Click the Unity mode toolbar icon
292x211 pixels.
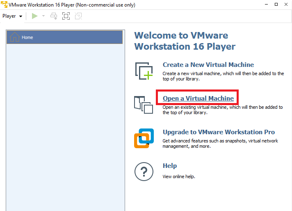(78, 16)
